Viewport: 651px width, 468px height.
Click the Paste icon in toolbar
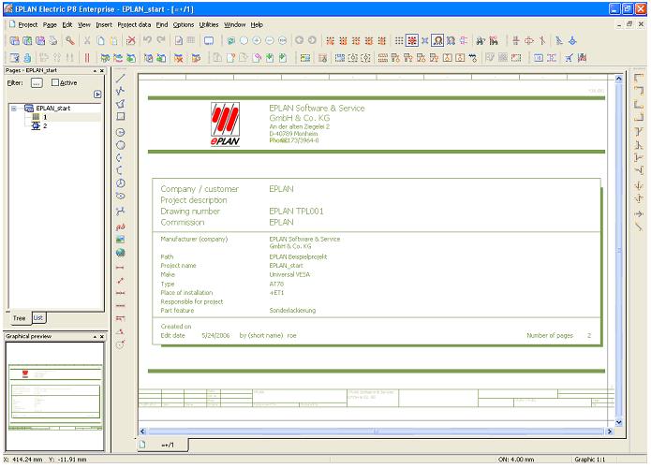(113, 40)
